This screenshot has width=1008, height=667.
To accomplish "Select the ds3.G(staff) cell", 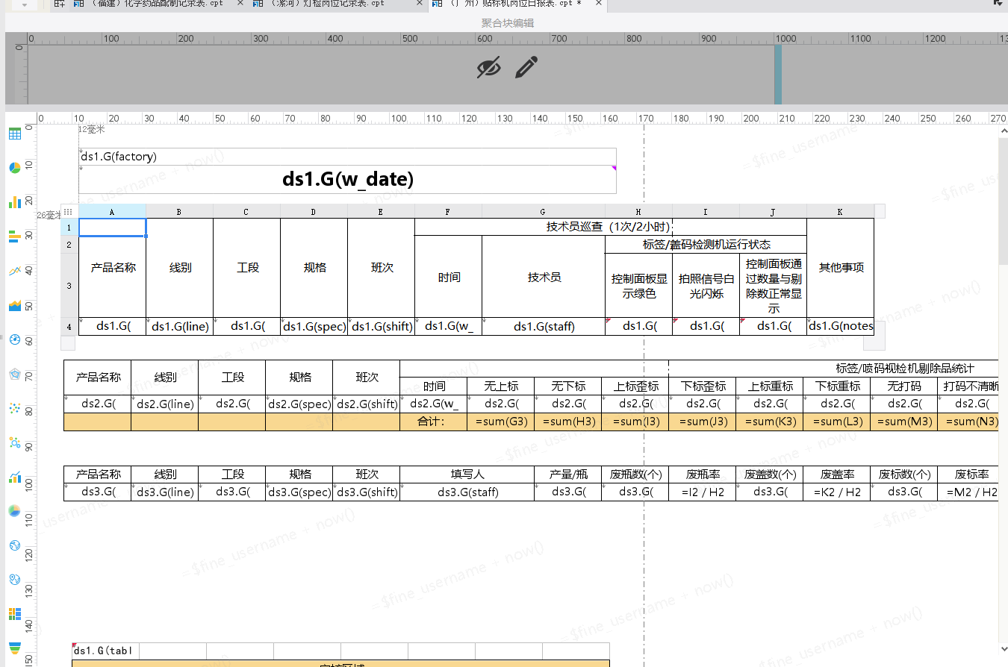I will click(467, 492).
